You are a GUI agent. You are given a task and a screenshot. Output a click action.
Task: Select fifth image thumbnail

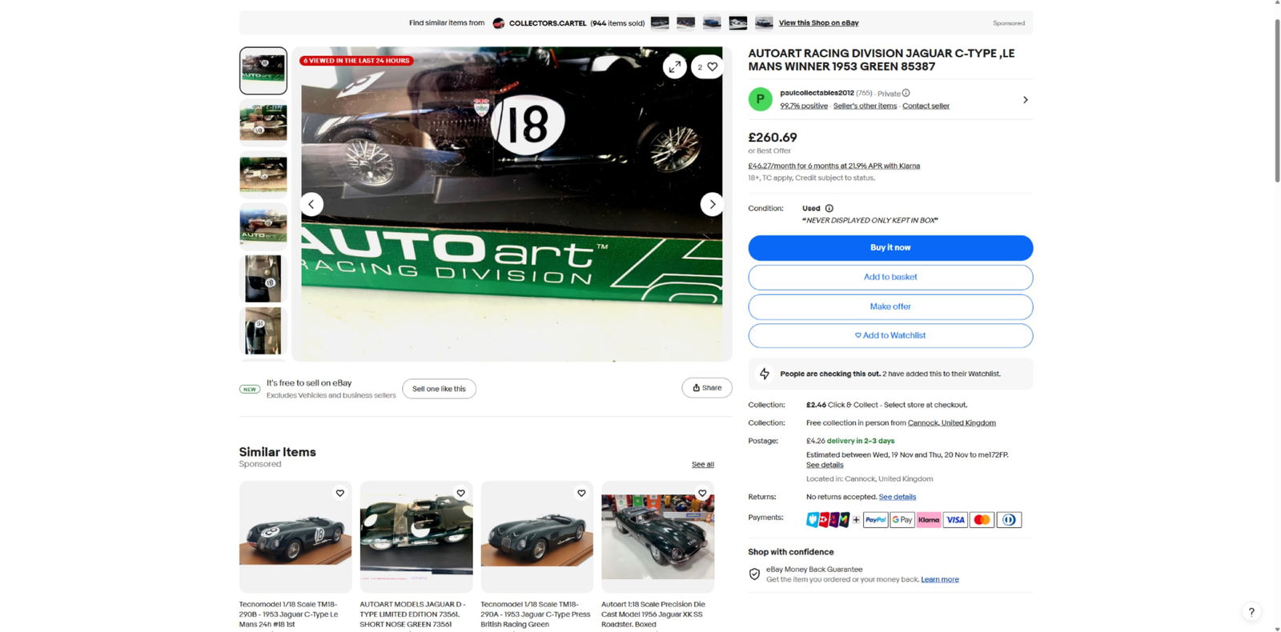(x=263, y=278)
